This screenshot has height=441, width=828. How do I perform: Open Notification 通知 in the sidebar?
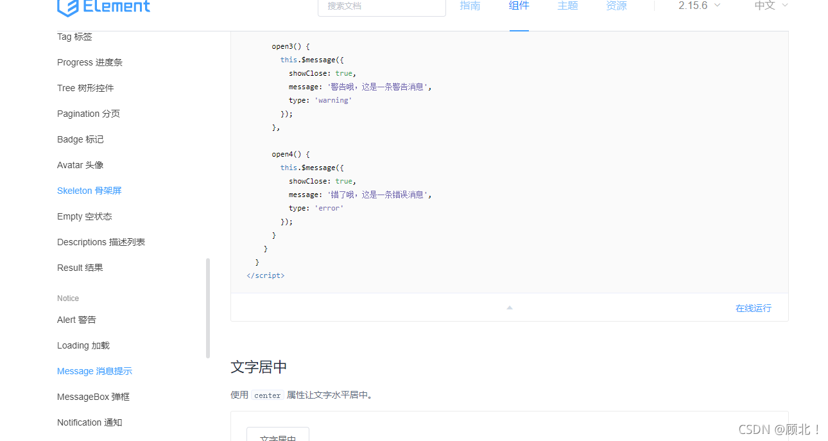pos(89,422)
